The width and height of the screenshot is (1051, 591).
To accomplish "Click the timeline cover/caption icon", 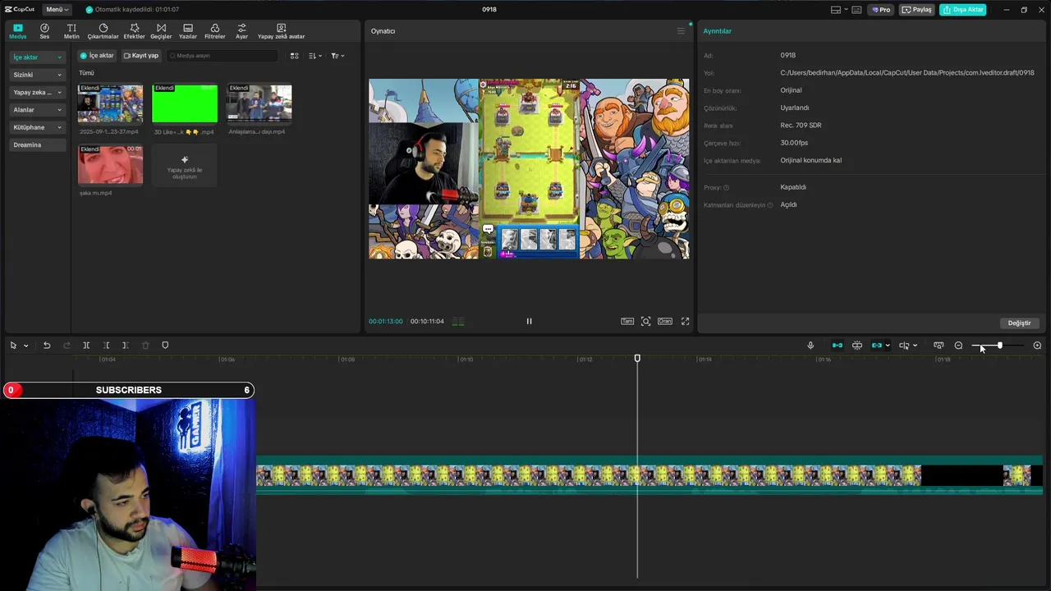I will point(939,346).
